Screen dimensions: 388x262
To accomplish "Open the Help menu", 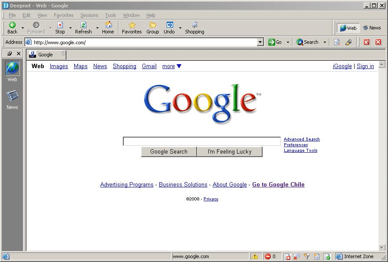I will (151, 15).
